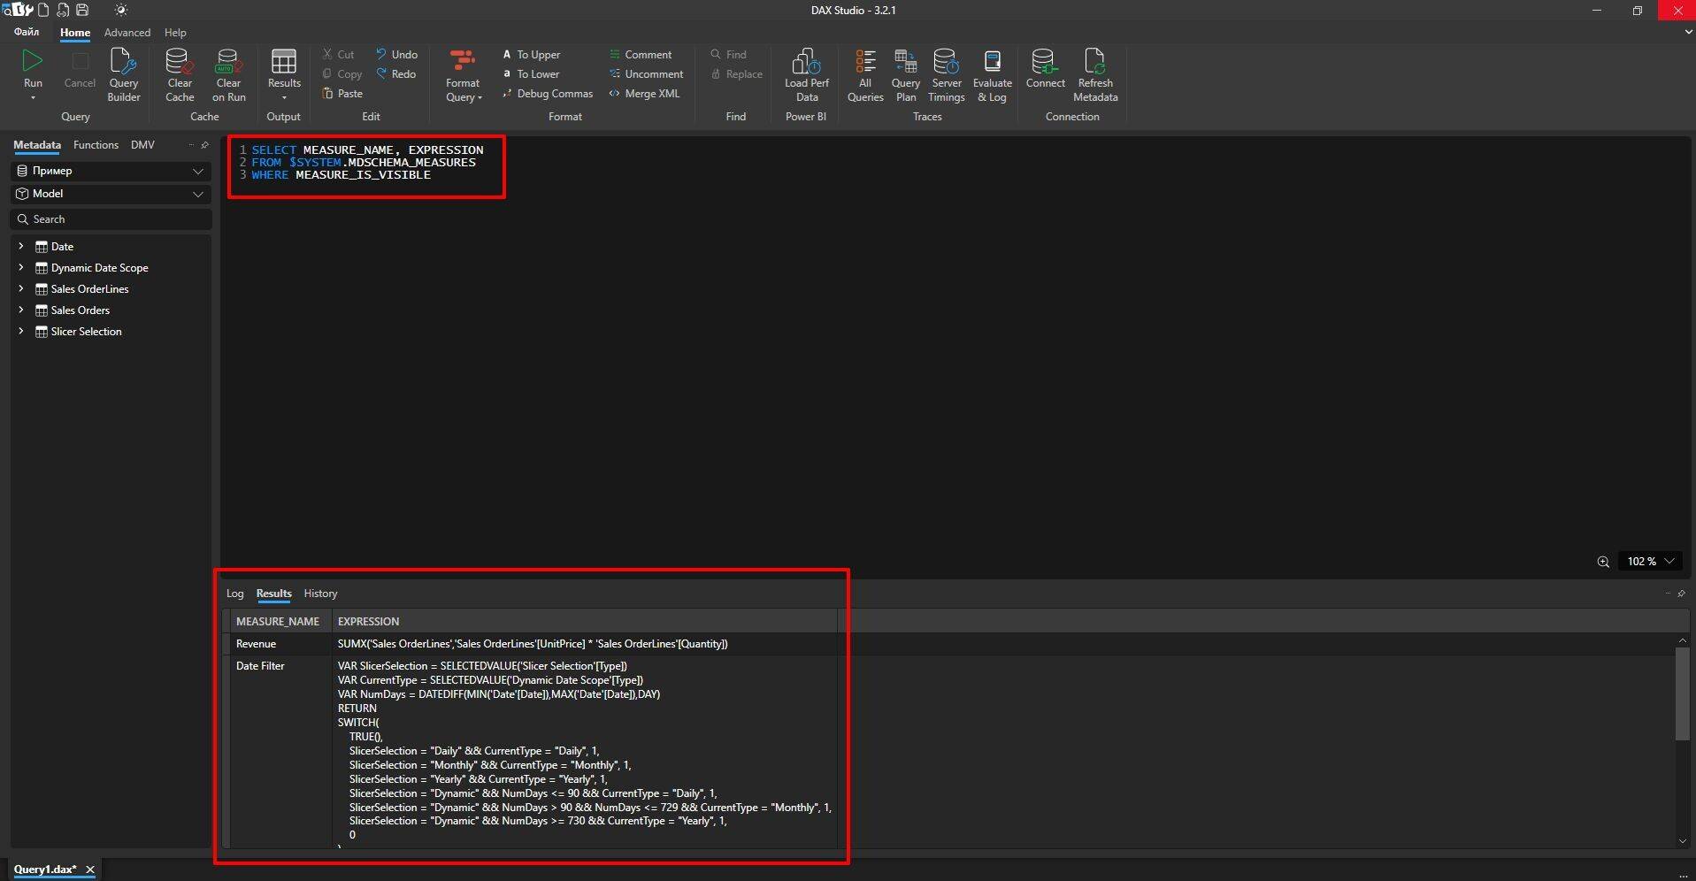Screen dimensions: 1696x881
Task: Redo the last edit
Action: click(395, 74)
